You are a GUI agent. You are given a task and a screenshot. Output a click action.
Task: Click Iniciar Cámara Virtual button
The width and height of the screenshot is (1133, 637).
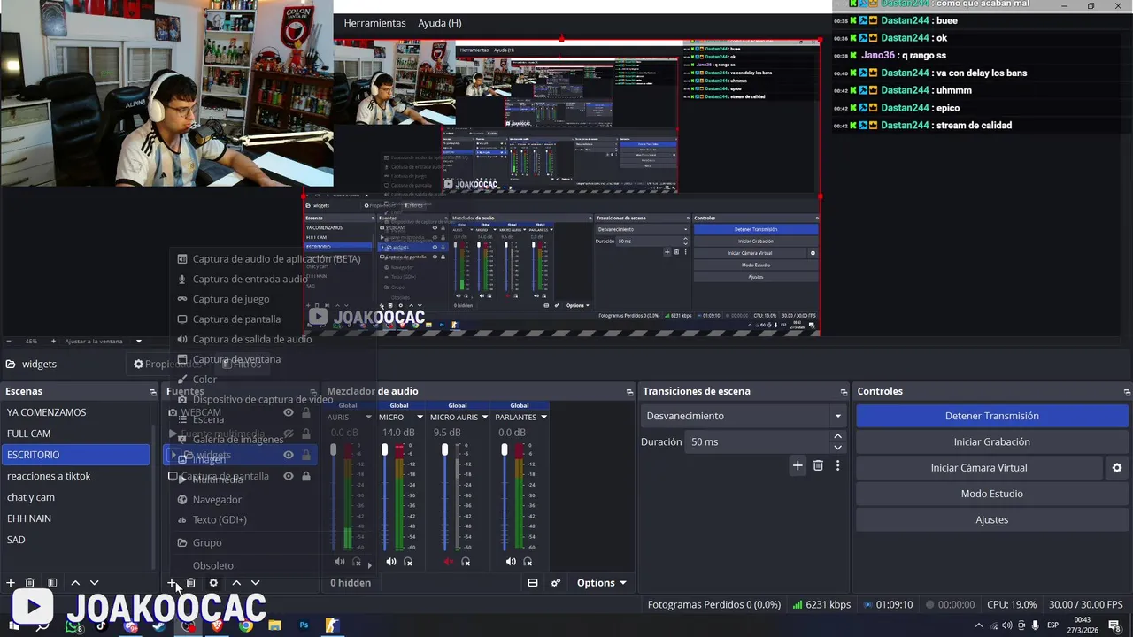point(979,468)
